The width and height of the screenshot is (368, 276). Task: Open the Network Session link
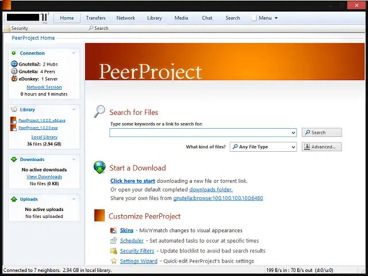point(44,87)
